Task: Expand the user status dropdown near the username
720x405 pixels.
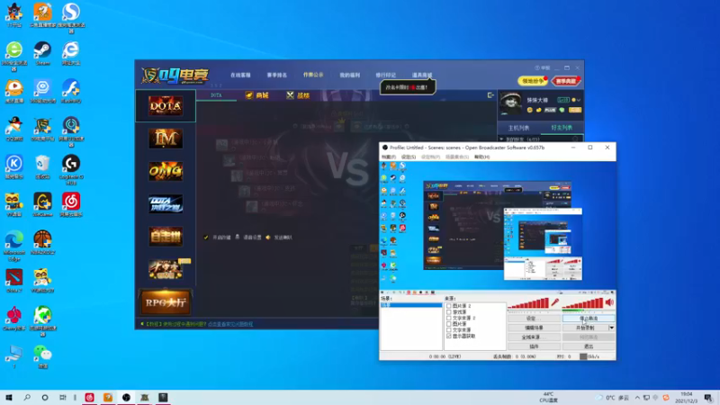Action: point(579,100)
